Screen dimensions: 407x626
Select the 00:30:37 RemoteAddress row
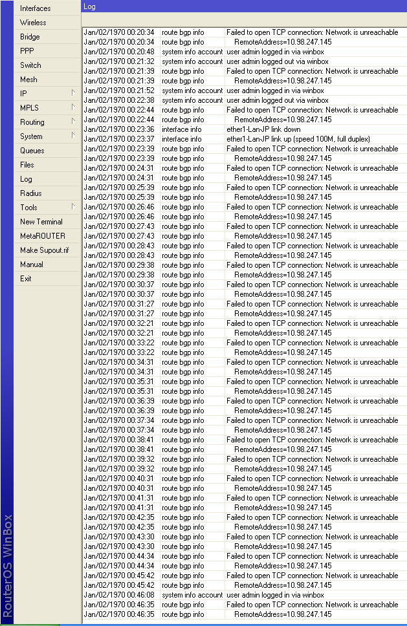point(245,294)
